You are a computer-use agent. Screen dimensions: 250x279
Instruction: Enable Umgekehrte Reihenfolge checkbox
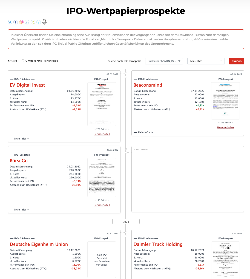click(23, 61)
